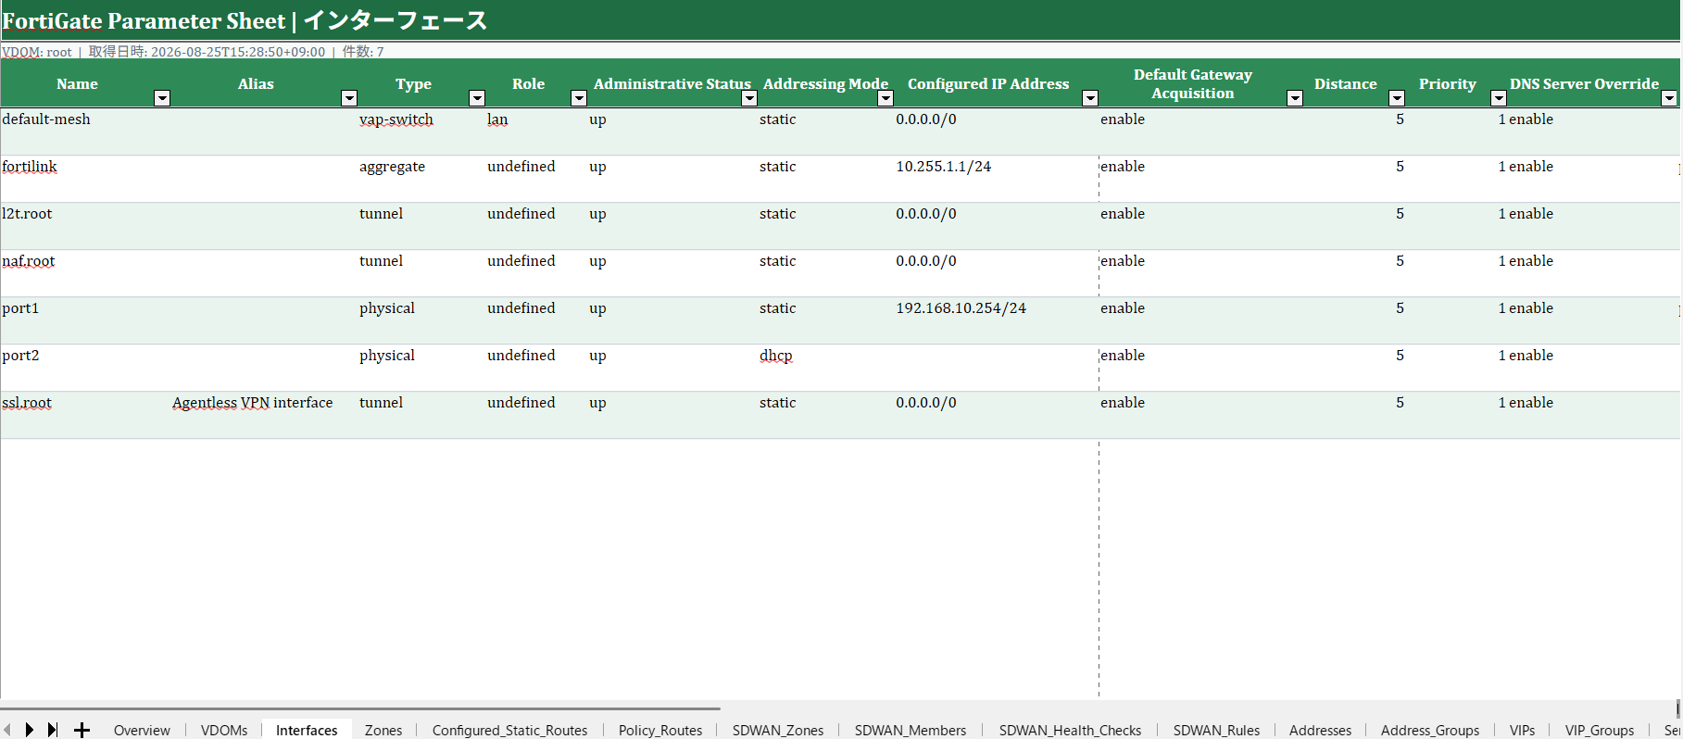Select port1's physical type cell
The width and height of the screenshot is (1683, 739).
click(421, 320)
